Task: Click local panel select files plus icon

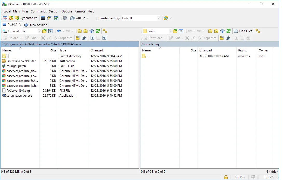Action: pyautogui.click(x=92, y=38)
